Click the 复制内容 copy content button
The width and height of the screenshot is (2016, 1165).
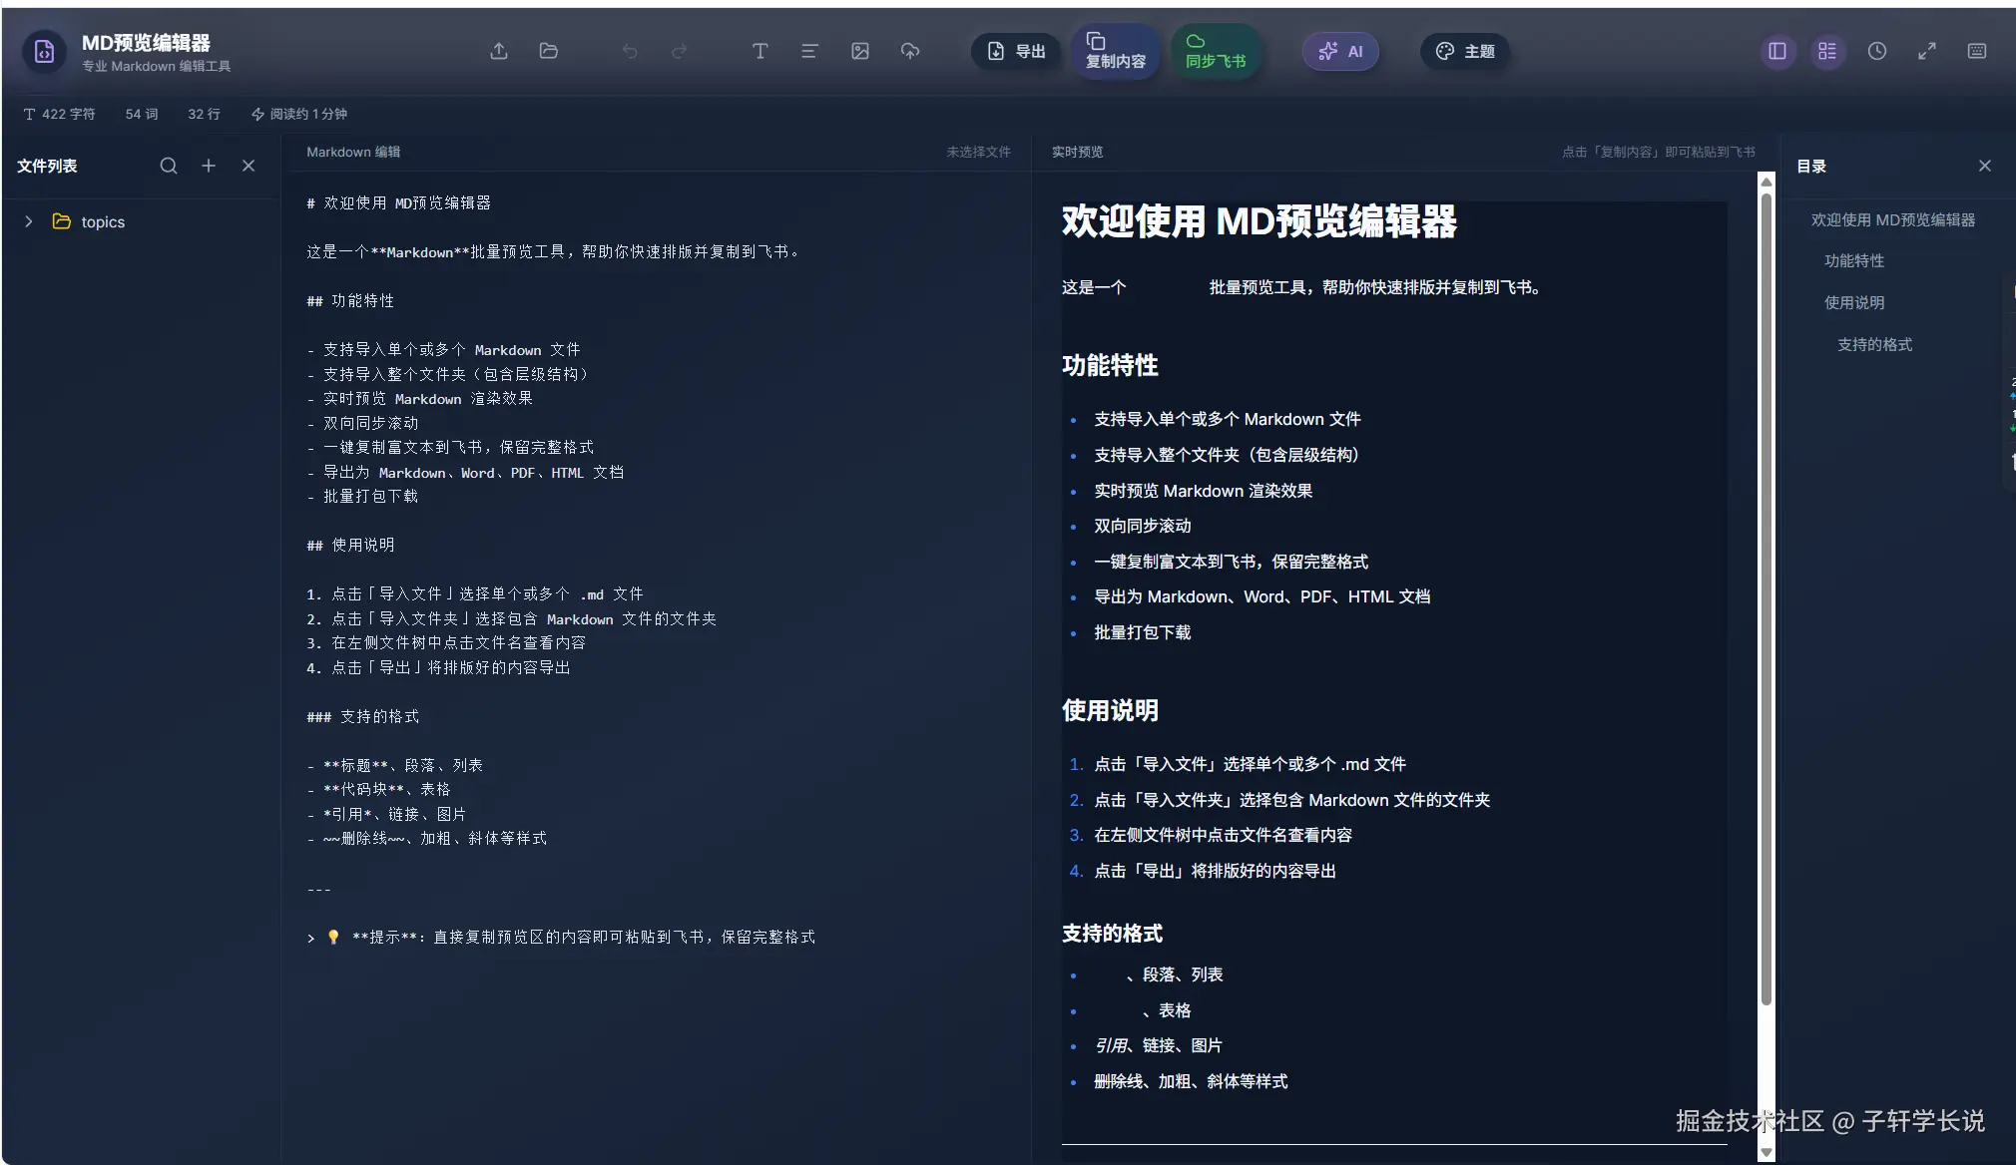click(1115, 51)
